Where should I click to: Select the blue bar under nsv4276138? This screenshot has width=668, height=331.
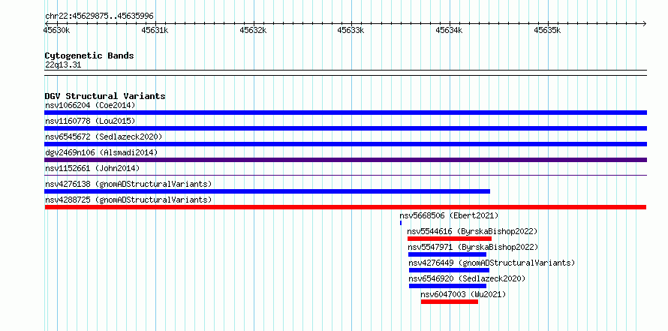tap(267, 191)
